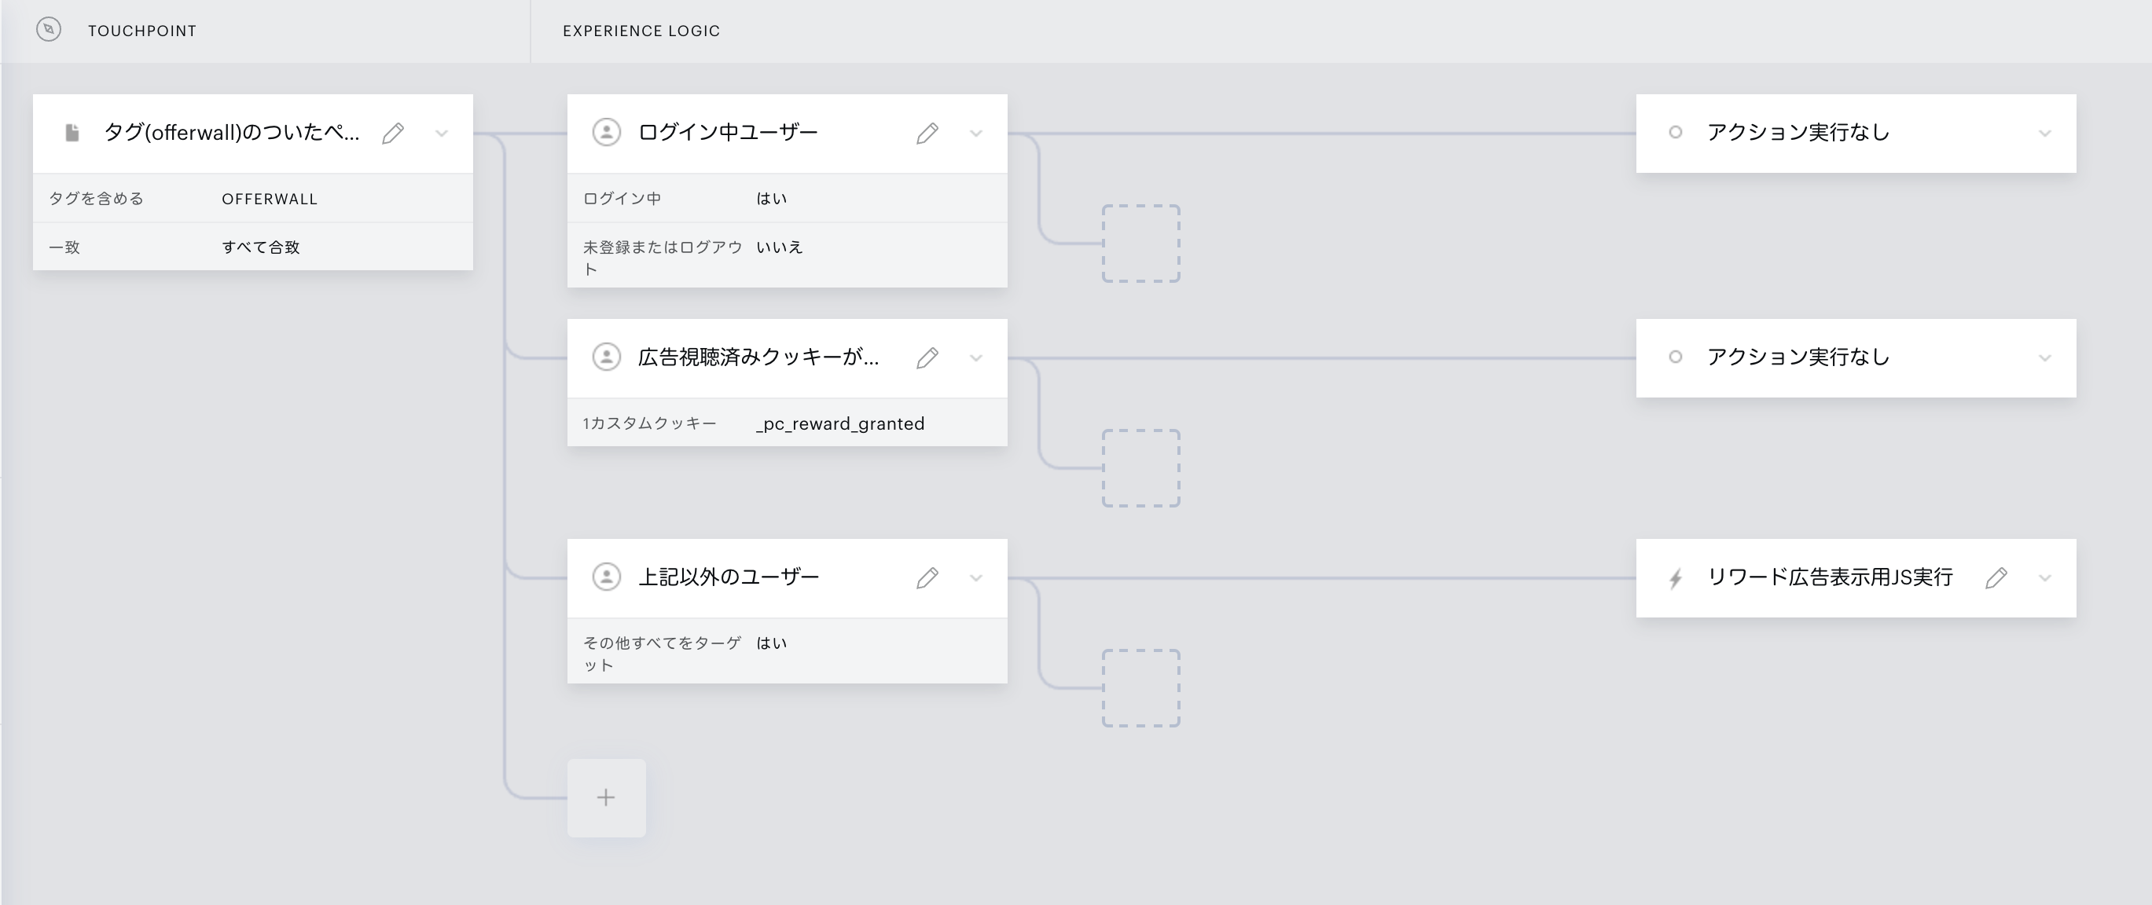The image size is (2152, 905).
Task: Open the リワード広告表示用JS実行 dropdown chevron
Action: point(2044,577)
